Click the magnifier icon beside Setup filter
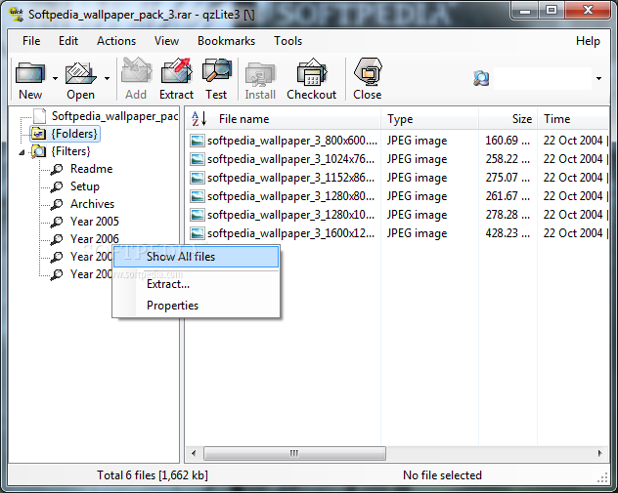This screenshot has height=493, width=618. (57, 186)
